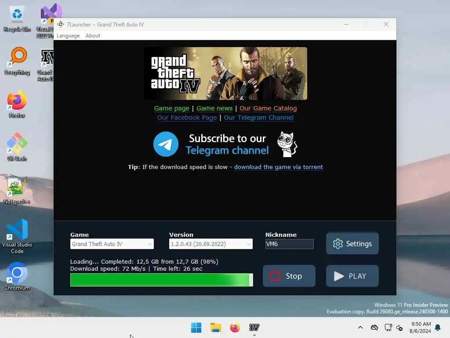Screen dimensions: 450x338
Task: Click the cat mascot image
Action: point(287,144)
